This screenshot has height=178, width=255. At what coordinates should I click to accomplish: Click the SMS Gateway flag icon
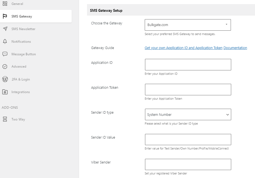(5, 16)
